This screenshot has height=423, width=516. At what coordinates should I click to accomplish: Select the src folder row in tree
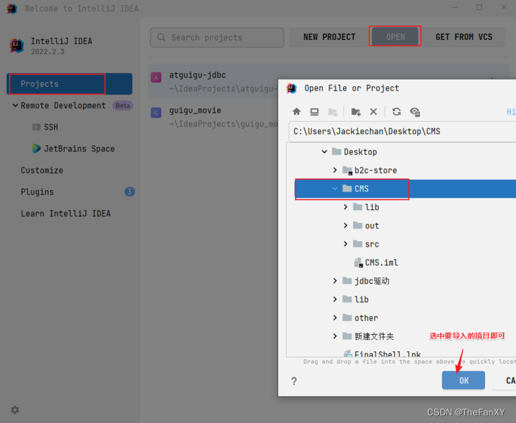pyautogui.click(x=401, y=244)
